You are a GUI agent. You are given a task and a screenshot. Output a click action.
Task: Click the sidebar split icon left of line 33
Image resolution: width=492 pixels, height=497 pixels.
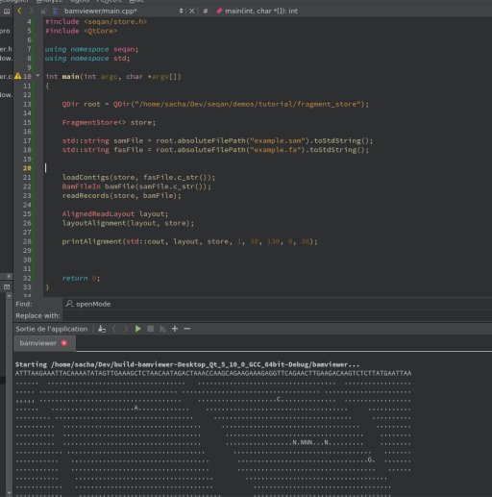point(7,287)
